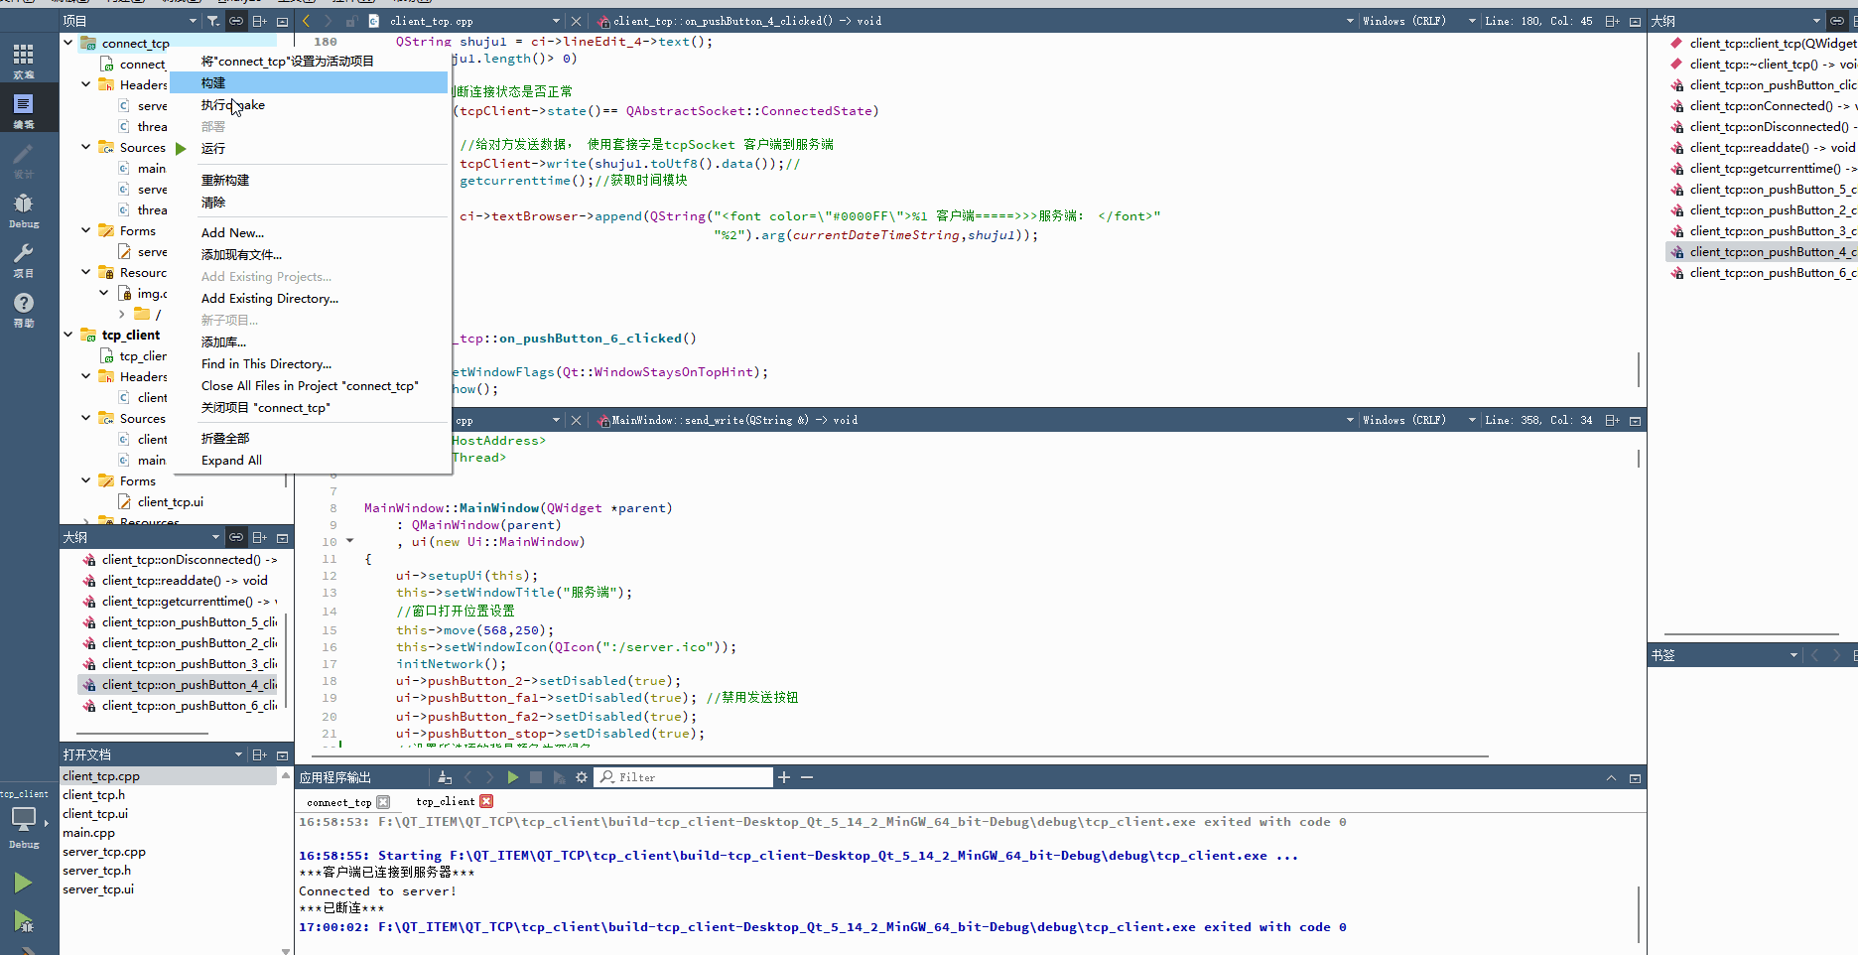Choose Build from context menu
This screenshot has width=1858, height=955.
pos(309,83)
